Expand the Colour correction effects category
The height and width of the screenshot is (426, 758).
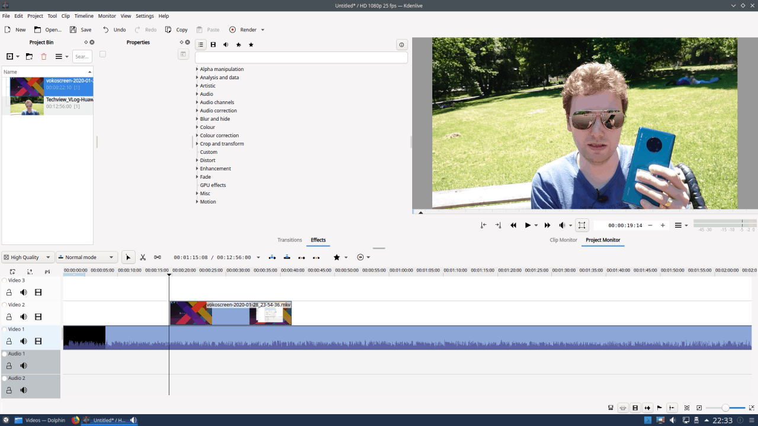click(197, 135)
